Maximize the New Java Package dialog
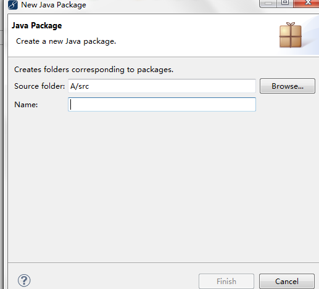Image resolution: width=319 pixels, height=289 pixels. (285, 3)
